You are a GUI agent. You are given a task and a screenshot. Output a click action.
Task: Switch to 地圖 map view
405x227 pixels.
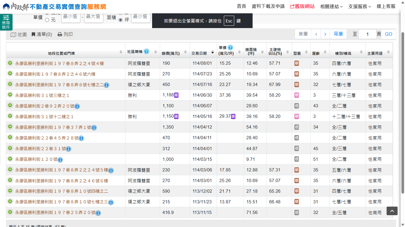tap(19, 34)
